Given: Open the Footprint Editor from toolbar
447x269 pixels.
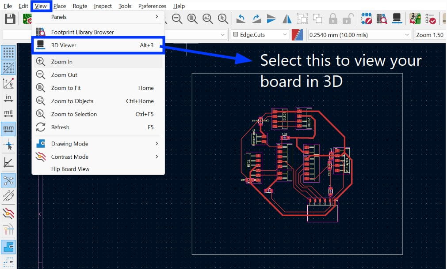Looking at the screenshot, I should [366, 19].
